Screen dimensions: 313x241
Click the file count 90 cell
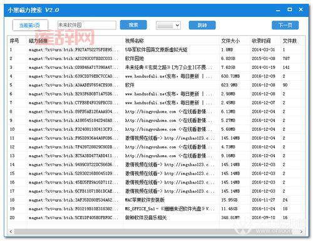[x=285, y=85]
